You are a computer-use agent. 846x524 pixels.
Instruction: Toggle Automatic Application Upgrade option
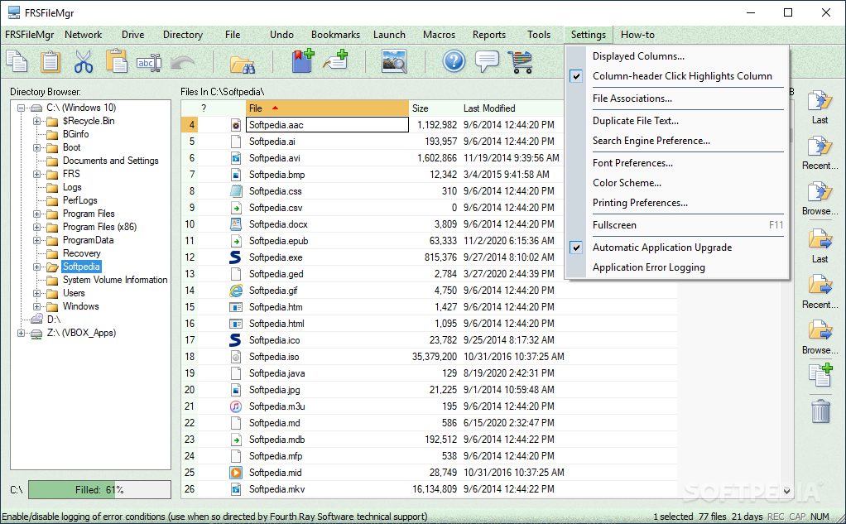click(662, 248)
